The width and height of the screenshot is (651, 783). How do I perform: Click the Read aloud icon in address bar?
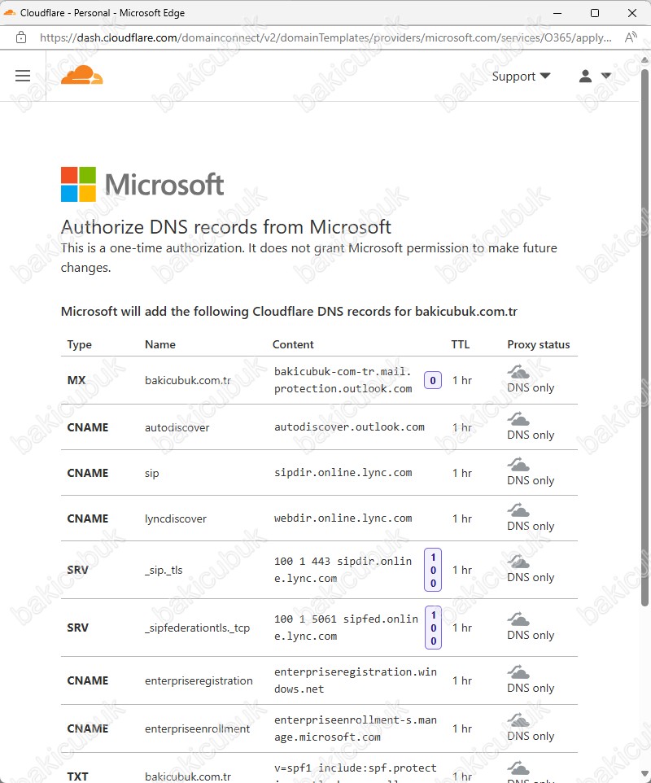(631, 37)
